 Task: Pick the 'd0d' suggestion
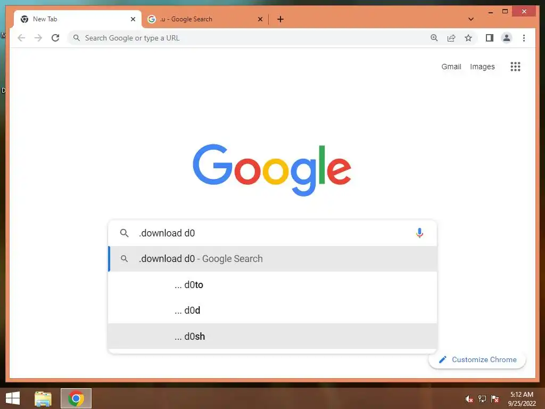point(272,310)
